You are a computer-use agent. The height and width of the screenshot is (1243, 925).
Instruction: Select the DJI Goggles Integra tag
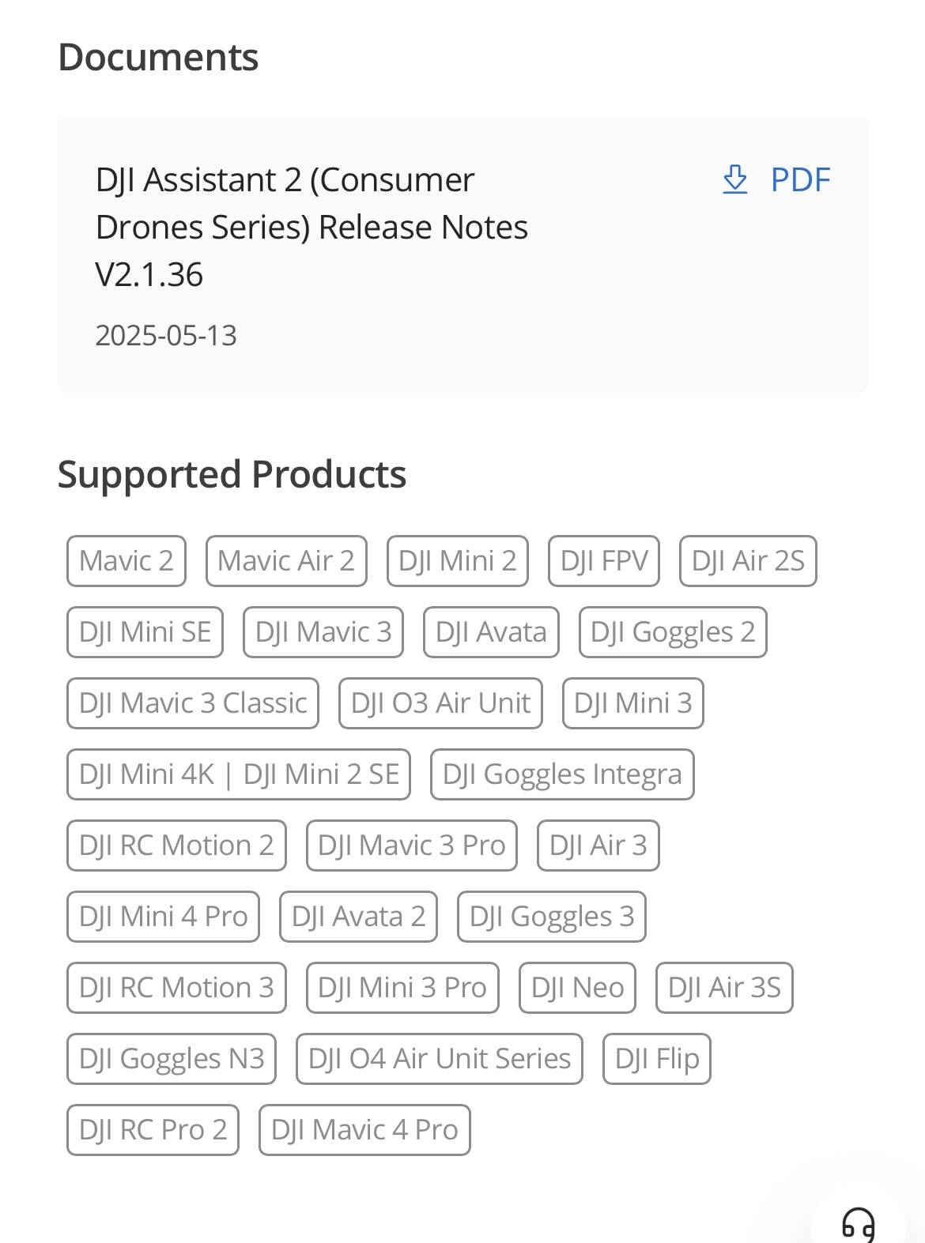point(562,774)
